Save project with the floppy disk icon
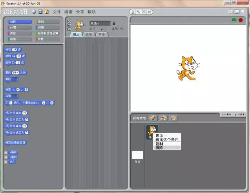Viewport: 250px width, 193px height. 40,12
